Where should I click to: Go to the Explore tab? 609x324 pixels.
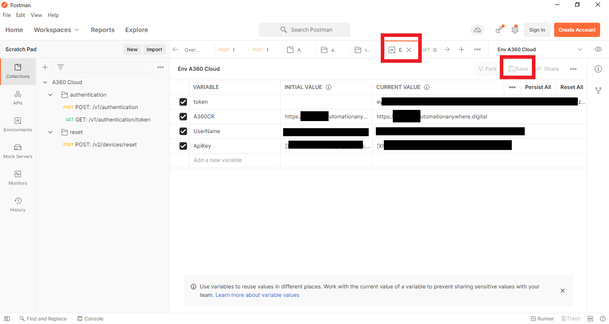click(136, 30)
